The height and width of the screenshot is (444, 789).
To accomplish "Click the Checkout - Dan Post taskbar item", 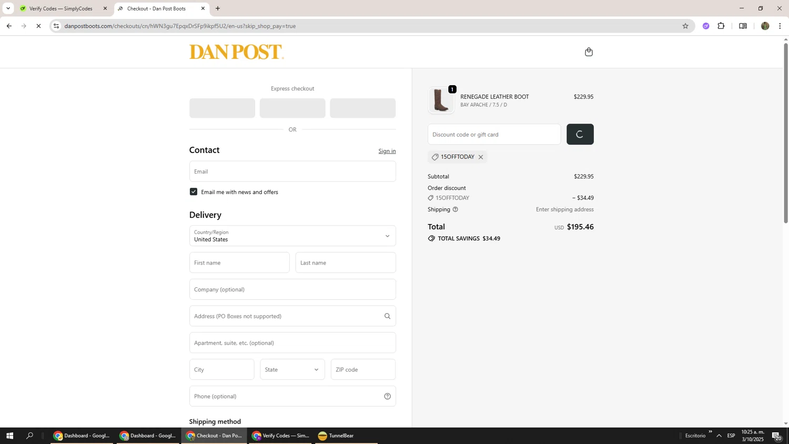I will point(214,436).
